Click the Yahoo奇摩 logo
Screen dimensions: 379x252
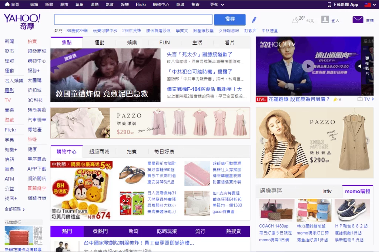[x=22, y=21]
